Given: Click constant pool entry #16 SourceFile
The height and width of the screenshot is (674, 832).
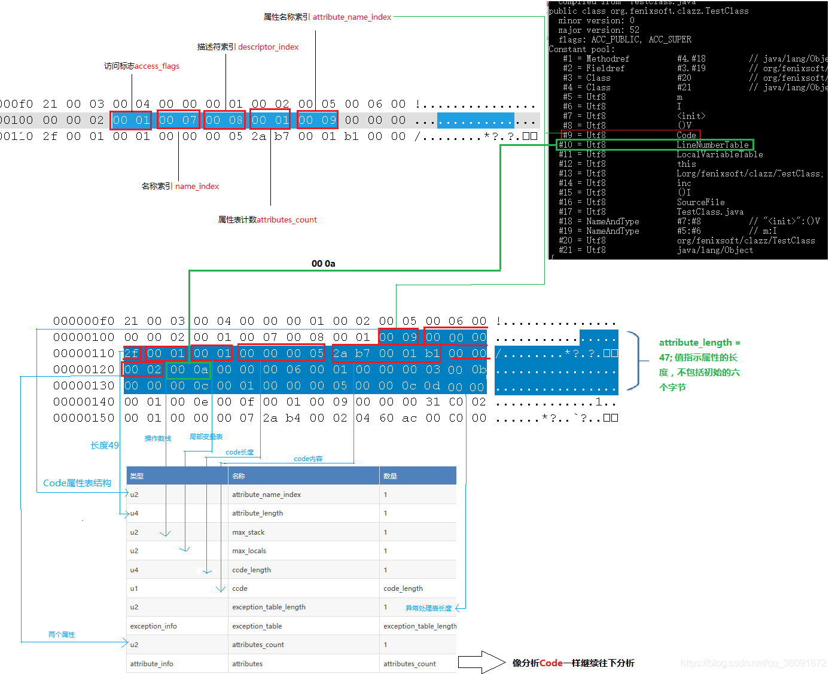Looking at the screenshot, I should coord(642,203).
